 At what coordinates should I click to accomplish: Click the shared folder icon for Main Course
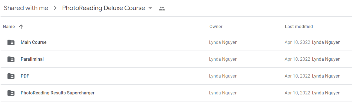[x=11, y=42]
